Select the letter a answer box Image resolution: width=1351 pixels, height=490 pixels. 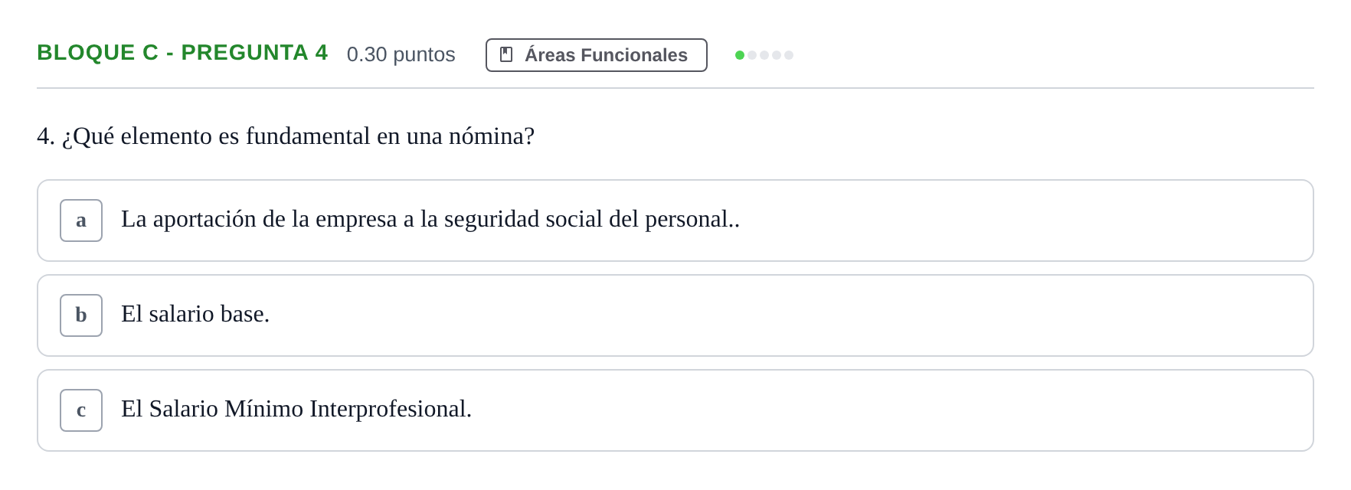point(81,220)
